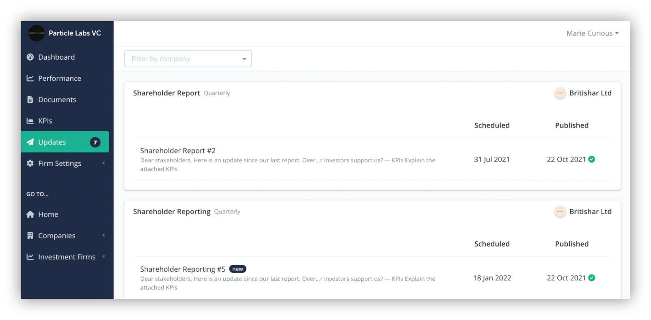Image resolution: width=651 pixels, height=320 pixels.
Task: Open the Firm Settings menu entry
Action: coord(65,163)
